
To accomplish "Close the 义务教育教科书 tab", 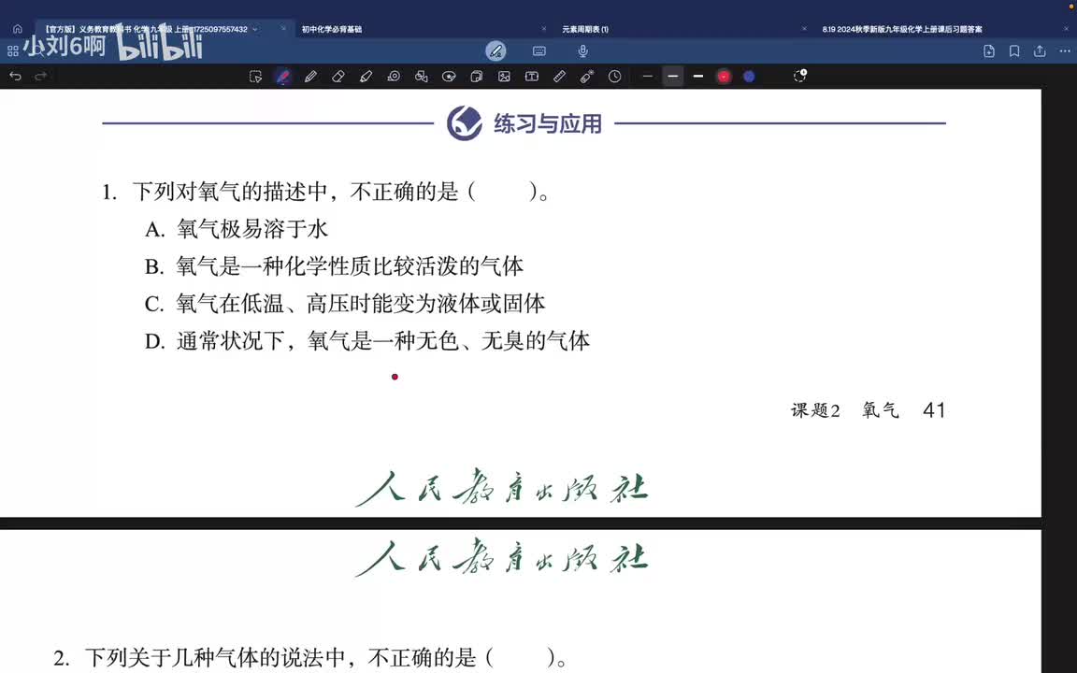I will 283,29.
